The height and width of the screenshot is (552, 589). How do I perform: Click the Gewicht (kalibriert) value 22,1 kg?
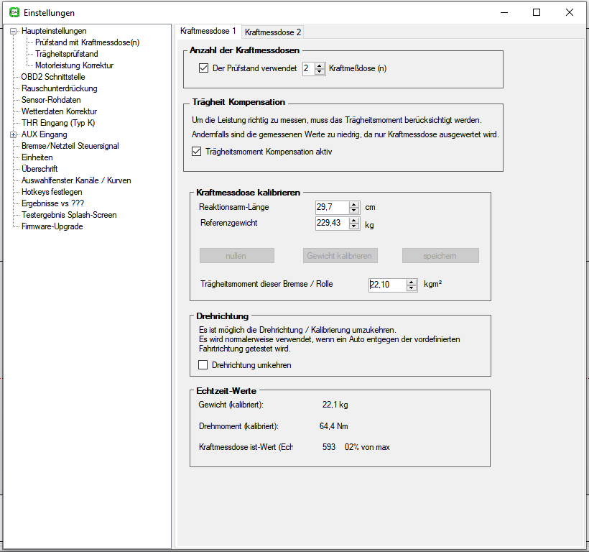tap(335, 405)
